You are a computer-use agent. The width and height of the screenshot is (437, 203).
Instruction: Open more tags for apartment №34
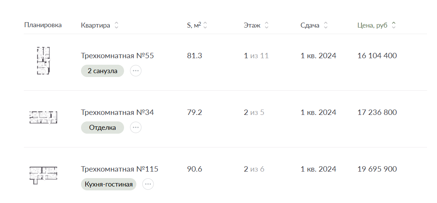tap(136, 128)
